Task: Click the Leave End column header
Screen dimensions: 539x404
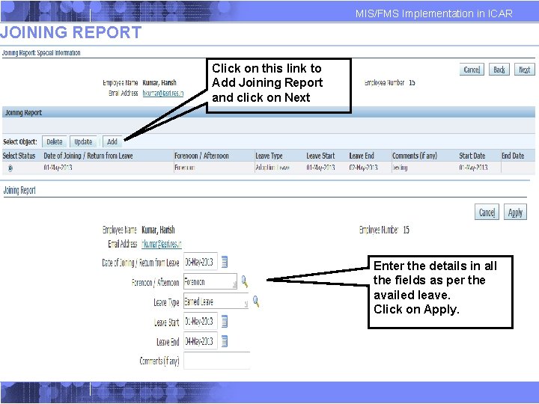Action: pyautogui.click(x=362, y=156)
